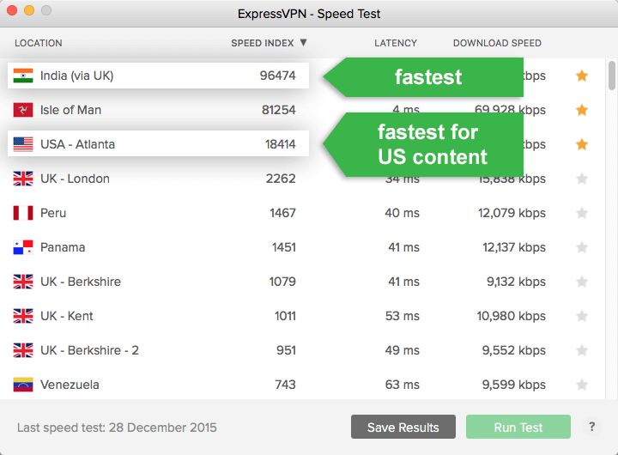Screen dimensions: 618x455
Task: Click UK - Kent latency 53 ms
Action: click(402, 316)
